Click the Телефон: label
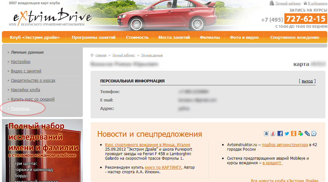Screen dimensions: 328x182 pos(110,92)
